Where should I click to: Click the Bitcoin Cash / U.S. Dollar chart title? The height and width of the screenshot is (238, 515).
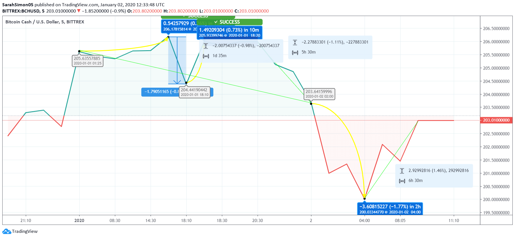pyautogui.click(x=45, y=22)
